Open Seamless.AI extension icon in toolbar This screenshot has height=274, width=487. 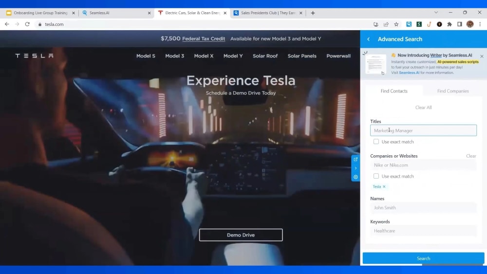click(x=409, y=24)
